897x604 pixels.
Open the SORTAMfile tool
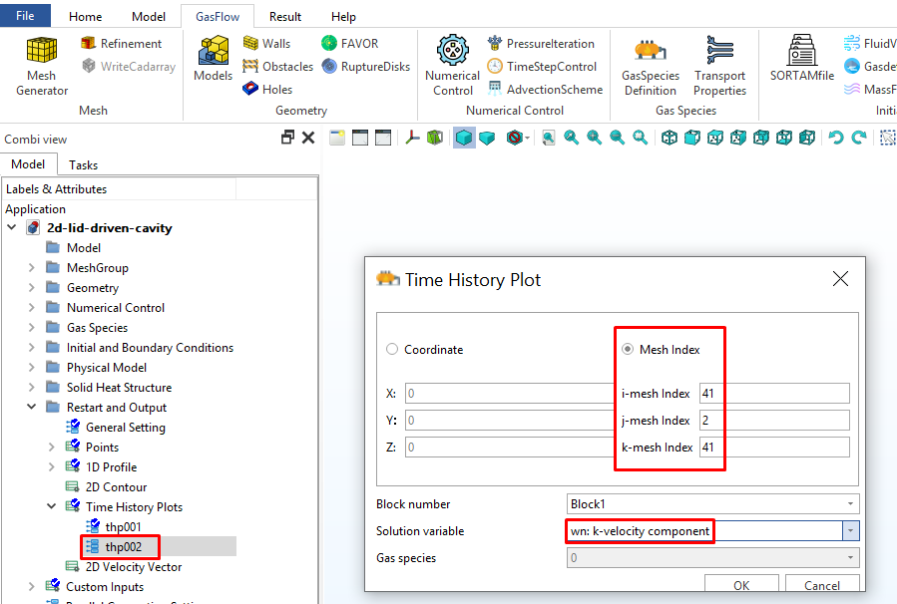pos(801,59)
